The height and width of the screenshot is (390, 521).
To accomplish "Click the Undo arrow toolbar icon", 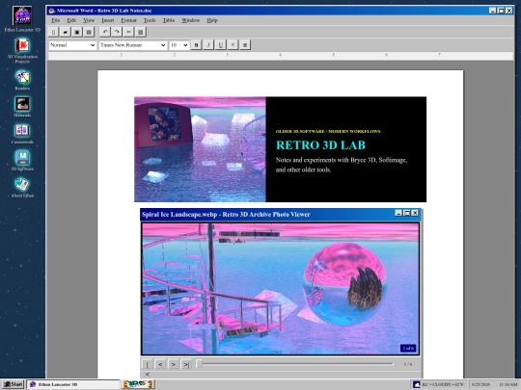I will tap(105, 32).
